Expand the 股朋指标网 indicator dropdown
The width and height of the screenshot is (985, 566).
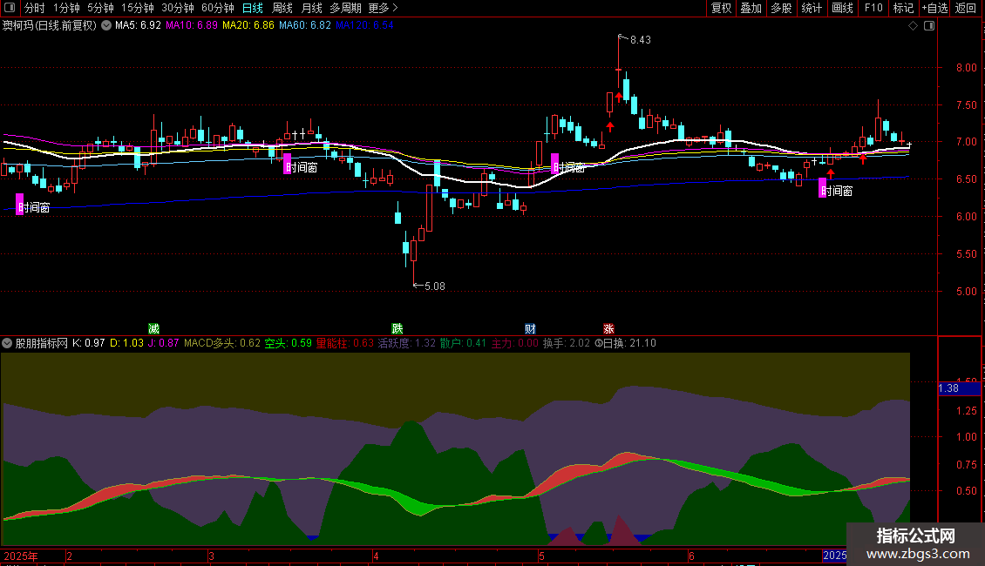(x=7, y=343)
